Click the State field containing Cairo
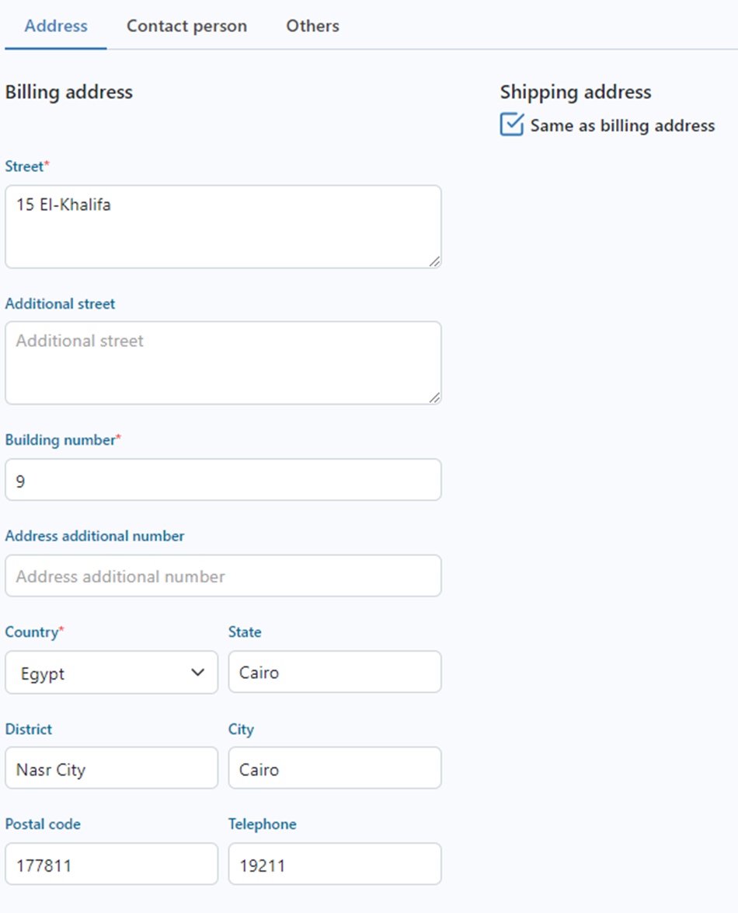738x913 pixels. (335, 672)
